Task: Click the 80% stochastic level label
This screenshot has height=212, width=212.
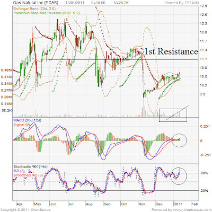Action: click(205, 173)
